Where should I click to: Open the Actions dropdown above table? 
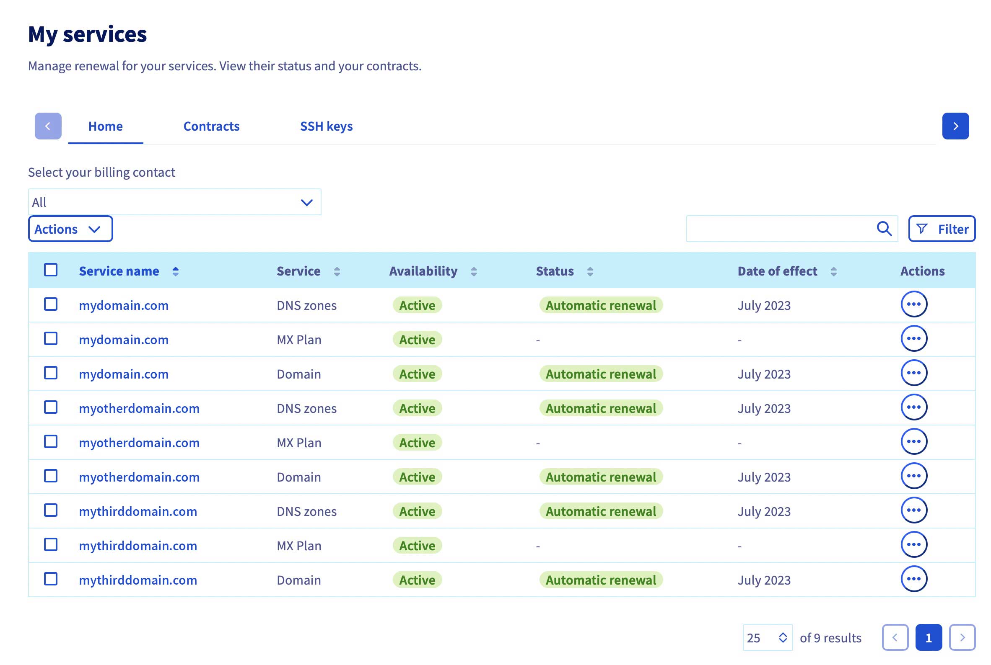(70, 229)
